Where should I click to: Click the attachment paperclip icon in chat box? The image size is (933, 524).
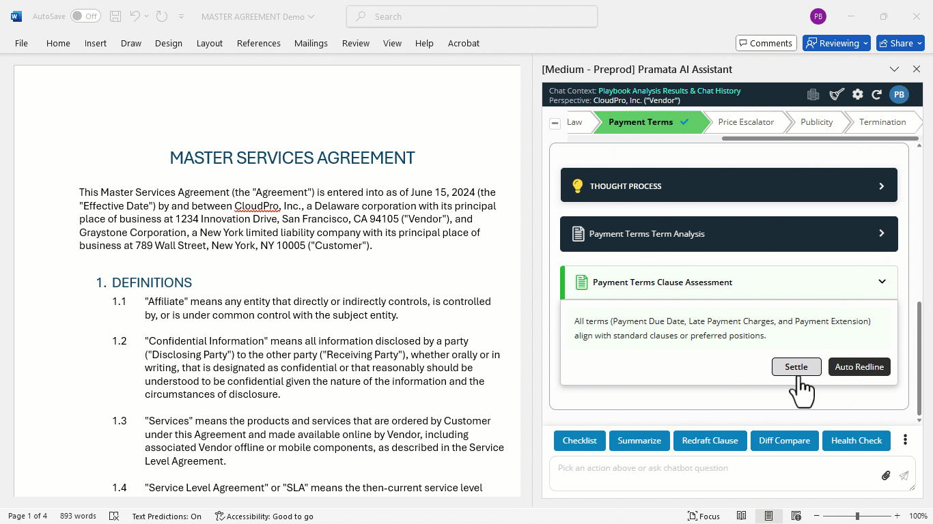click(886, 476)
